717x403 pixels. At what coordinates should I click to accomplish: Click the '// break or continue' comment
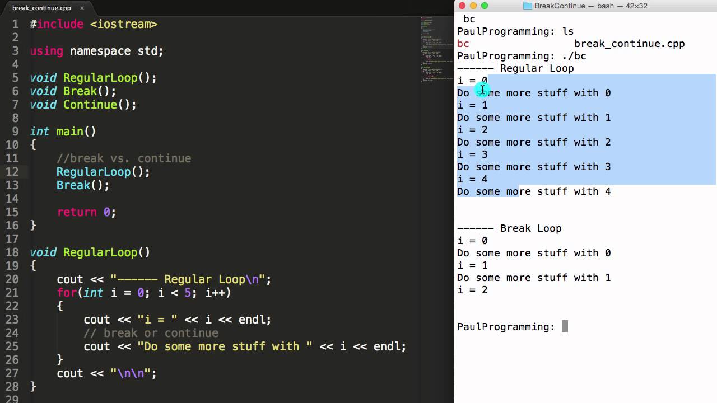tap(151, 333)
